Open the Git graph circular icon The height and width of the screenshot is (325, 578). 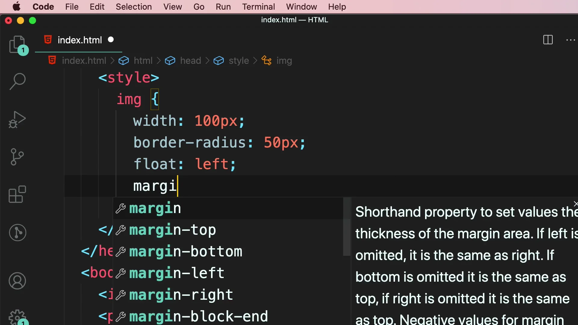pyautogui.click(x=17, y=232)
